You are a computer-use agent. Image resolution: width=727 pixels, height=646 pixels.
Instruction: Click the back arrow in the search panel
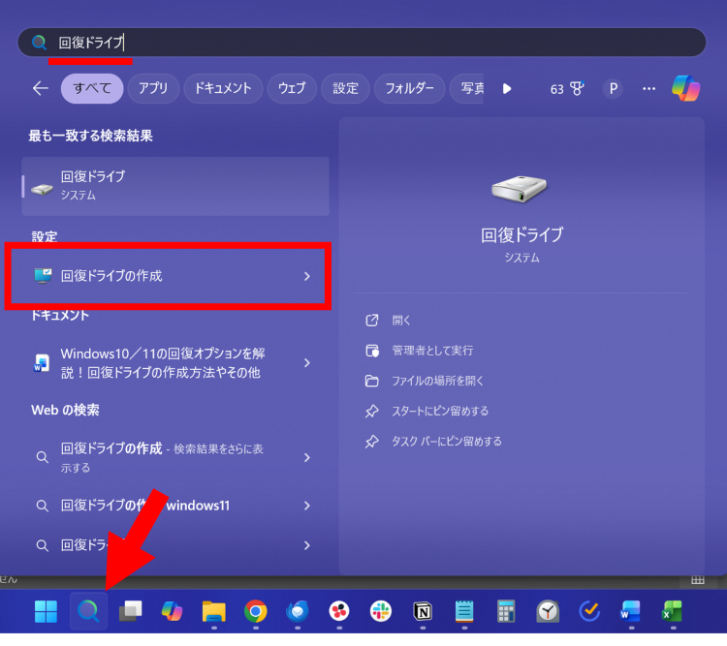[x=40, y=88]
